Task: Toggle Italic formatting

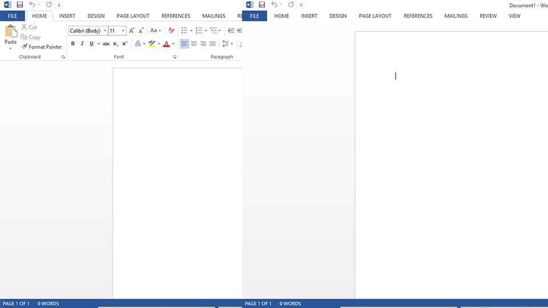Action: (x=82, y=44)
